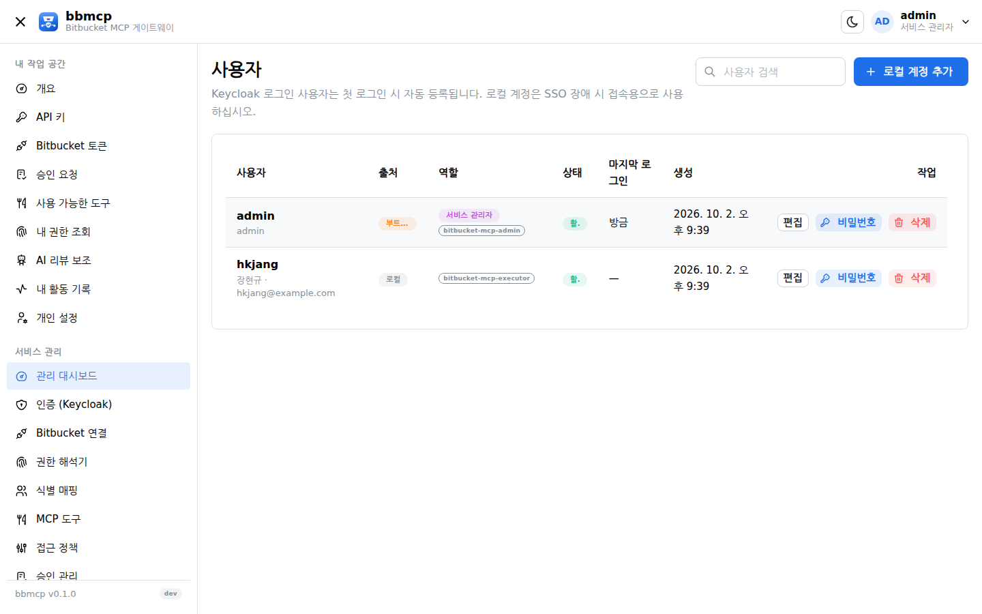The width and height of the screenshot is (982, 614).
Task: Click the orange 부트… source badge
Action: click(397, 223)
